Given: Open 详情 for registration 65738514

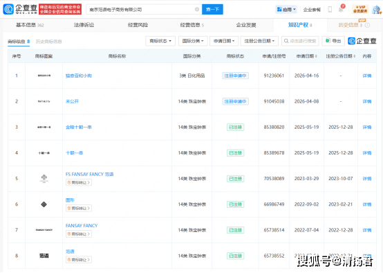Looking at the screenshot, I should click(367, 230).
